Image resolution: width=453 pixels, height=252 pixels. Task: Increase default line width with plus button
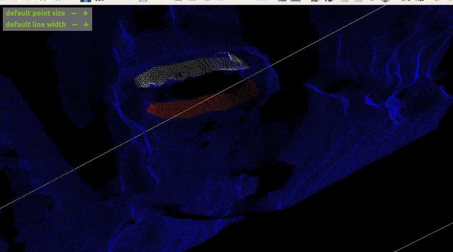tap(86, 25)
